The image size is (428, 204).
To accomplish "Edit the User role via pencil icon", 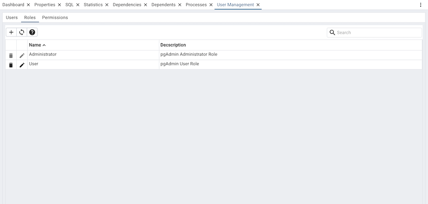I will point(22,65).
